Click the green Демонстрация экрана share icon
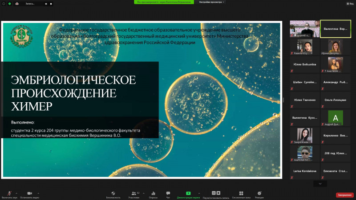356x200 pixels. (188, 193)
